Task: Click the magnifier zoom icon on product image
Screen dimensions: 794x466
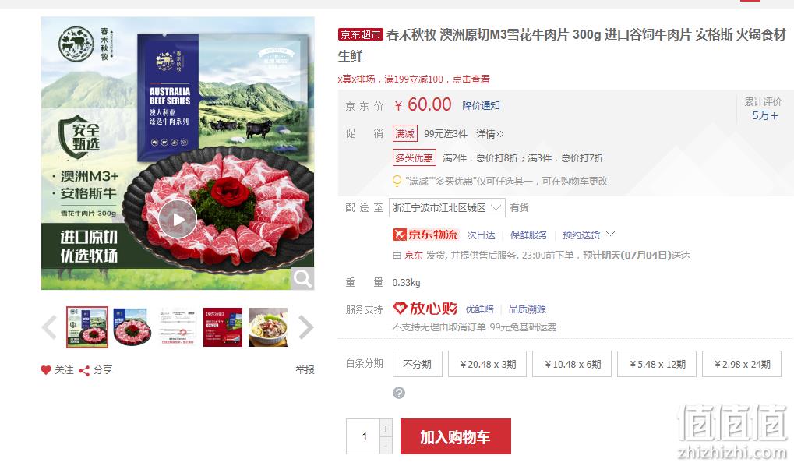Action: coord(302,278)
